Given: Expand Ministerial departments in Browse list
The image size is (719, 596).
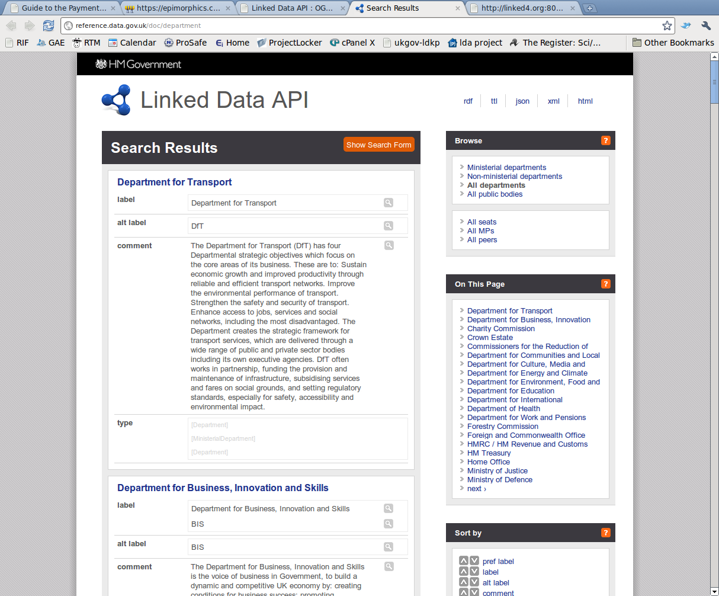Looking at the screenshot, I should pos(506,168).
